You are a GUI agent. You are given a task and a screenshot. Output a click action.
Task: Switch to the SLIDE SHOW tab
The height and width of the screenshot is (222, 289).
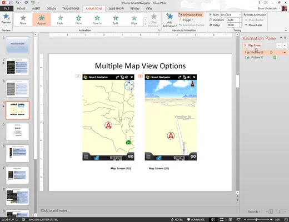click(x=116, y=8)
